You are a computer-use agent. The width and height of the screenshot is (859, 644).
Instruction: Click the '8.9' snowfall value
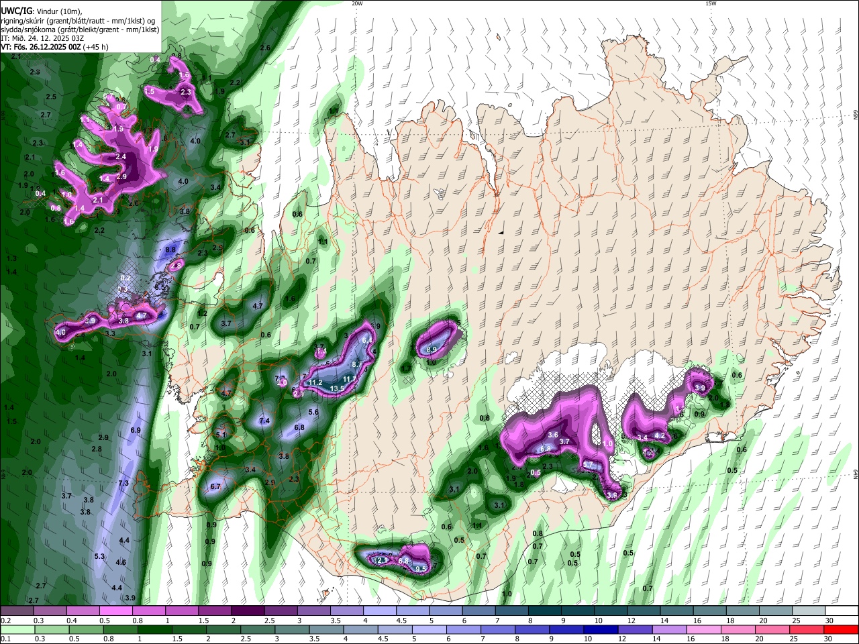[432, 350]
